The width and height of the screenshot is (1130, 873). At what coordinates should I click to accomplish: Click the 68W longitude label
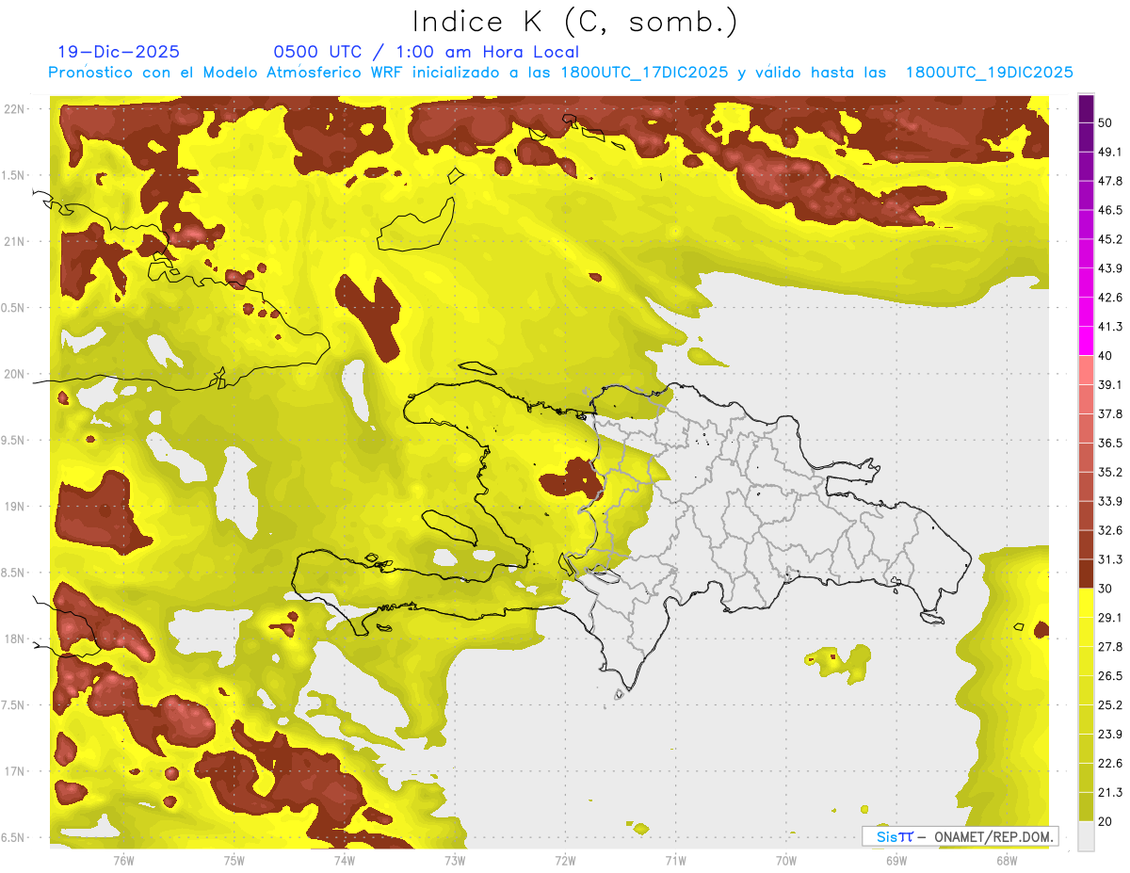click(x=1007, y=860)
